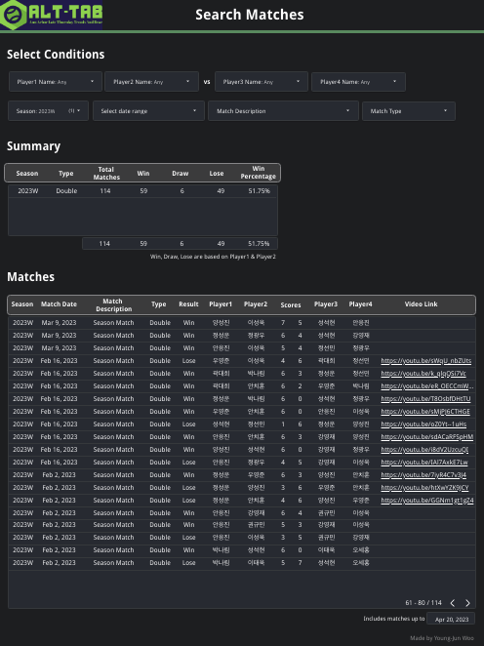Sort Summary table by Win Percentage header
This screenshot has height=646, width=484.
pos(259,173)
